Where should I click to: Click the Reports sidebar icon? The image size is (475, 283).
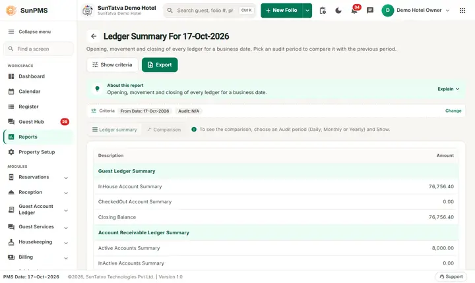pos(11,137)
